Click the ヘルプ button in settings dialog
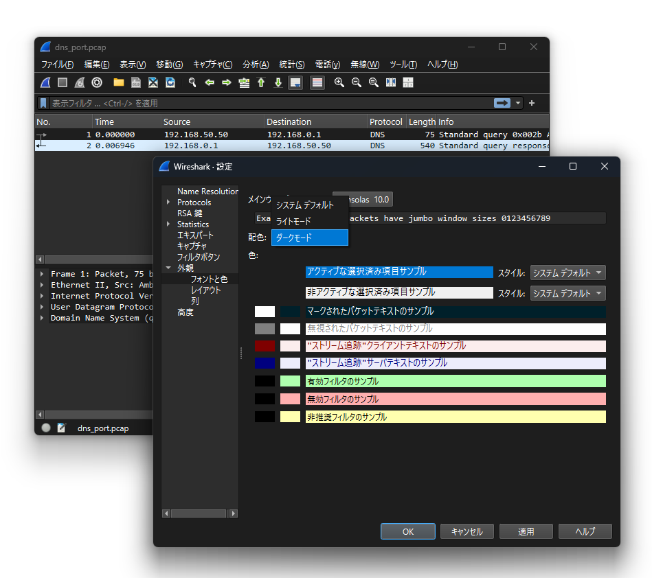The height and width of the screenshot is (578, 652). click(x=585, y=531)
